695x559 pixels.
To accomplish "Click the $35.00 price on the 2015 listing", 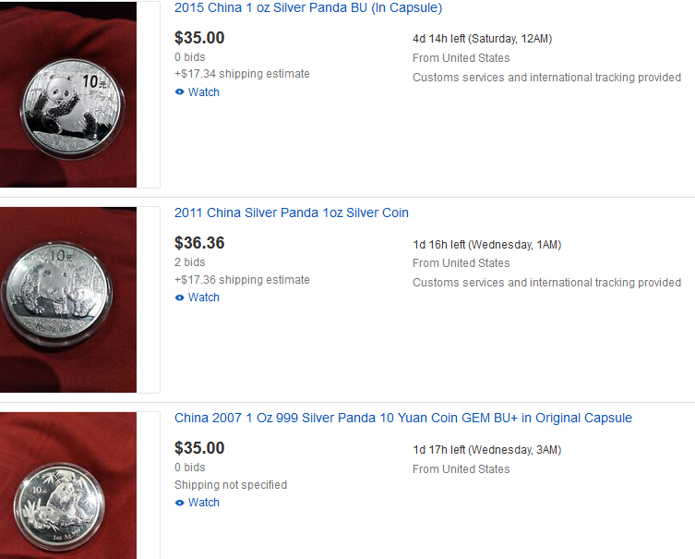I will point(199,38).
